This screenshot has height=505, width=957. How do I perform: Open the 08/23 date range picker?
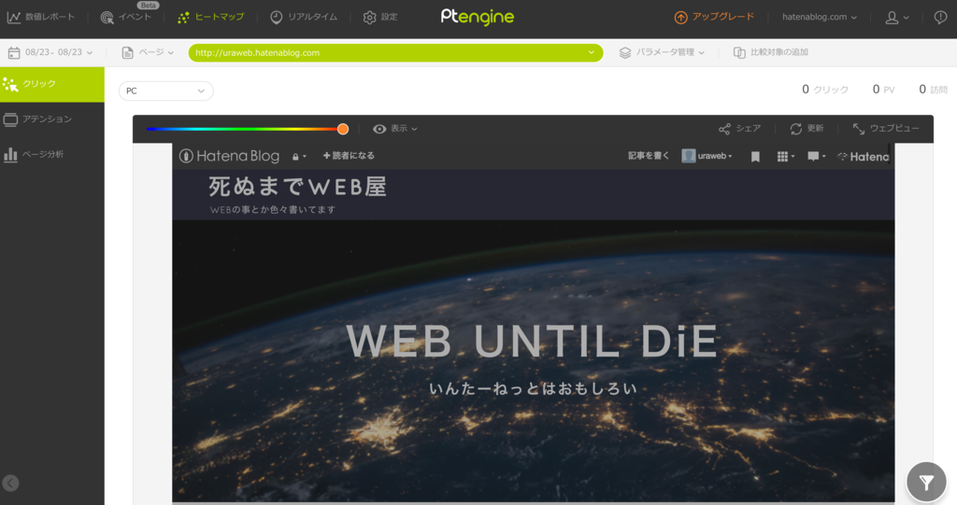click(51, 52)
